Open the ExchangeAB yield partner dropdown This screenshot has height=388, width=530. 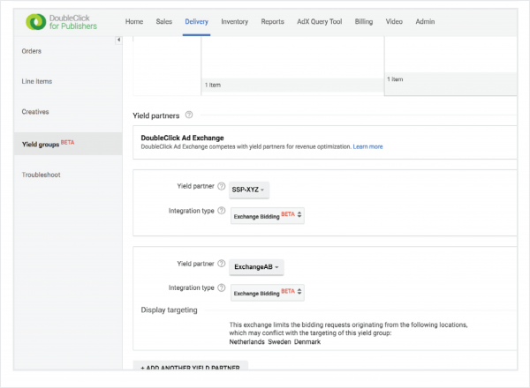pos(256,267)
